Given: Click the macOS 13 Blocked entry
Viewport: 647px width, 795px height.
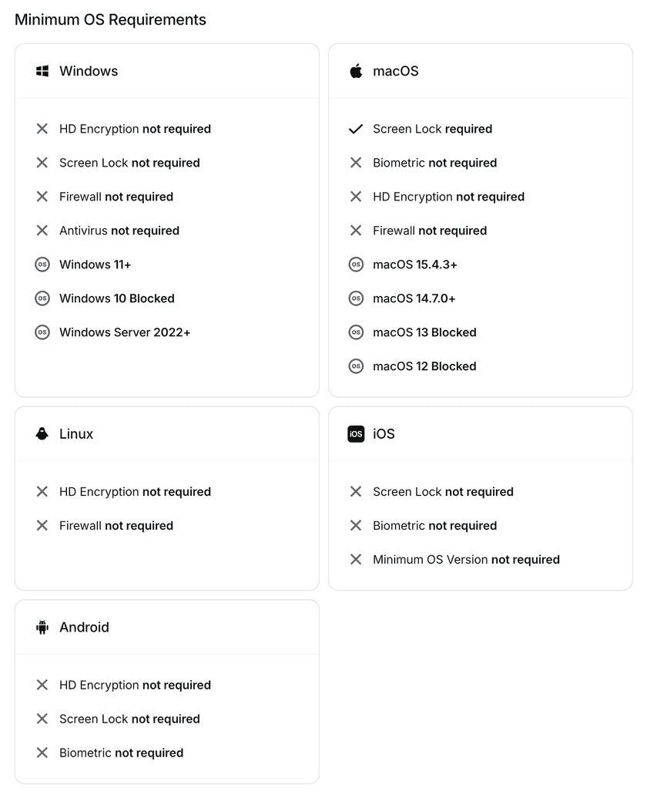Looking at the screenshot, I should (424, 332).
